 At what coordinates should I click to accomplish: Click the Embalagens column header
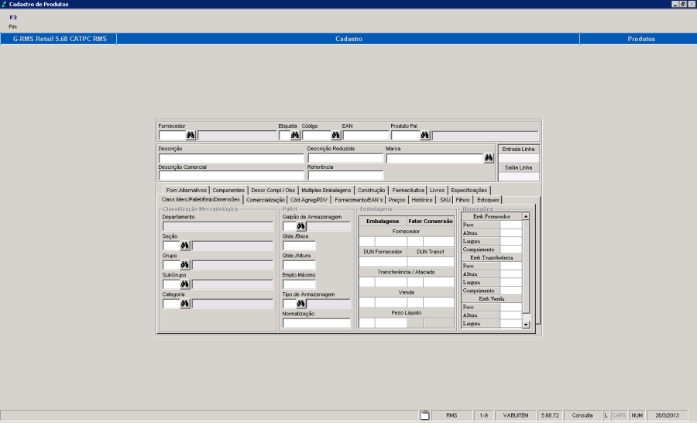point(383,221)
